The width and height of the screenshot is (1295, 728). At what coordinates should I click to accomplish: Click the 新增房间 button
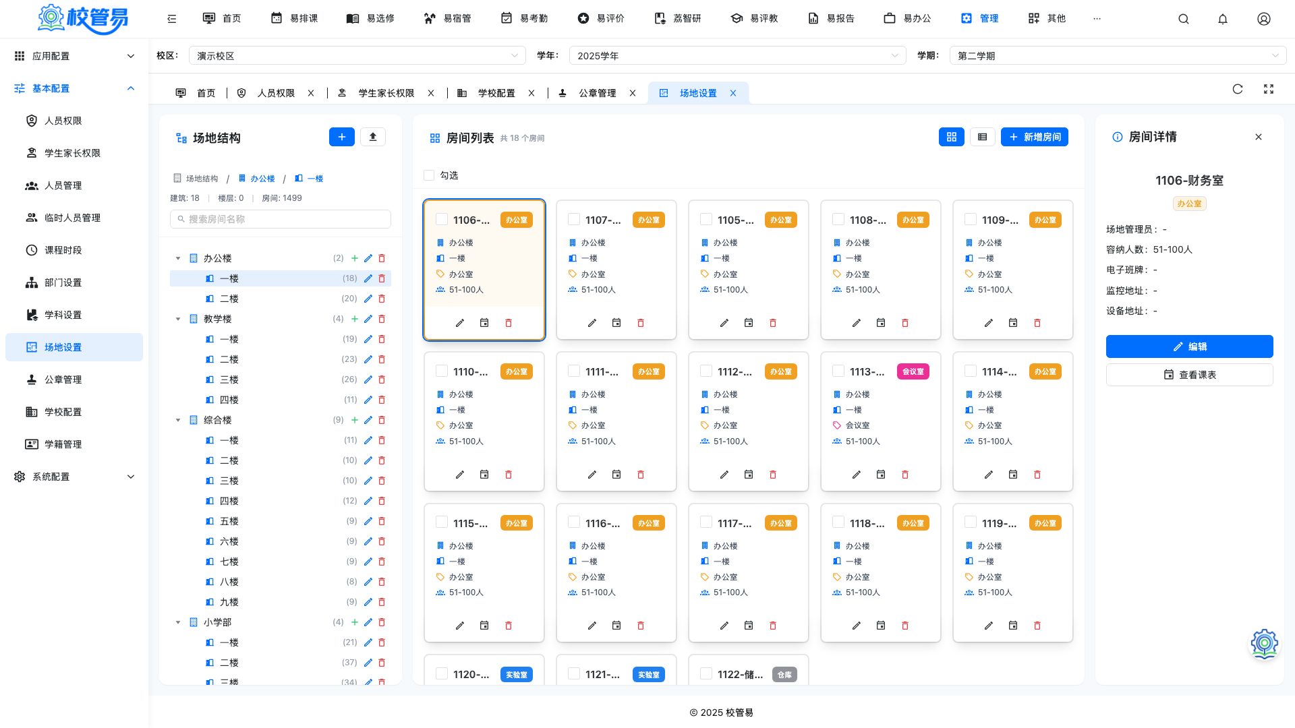[1035, 137]
